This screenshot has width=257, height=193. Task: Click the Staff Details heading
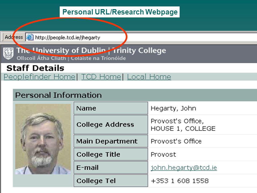click(35, 68)
